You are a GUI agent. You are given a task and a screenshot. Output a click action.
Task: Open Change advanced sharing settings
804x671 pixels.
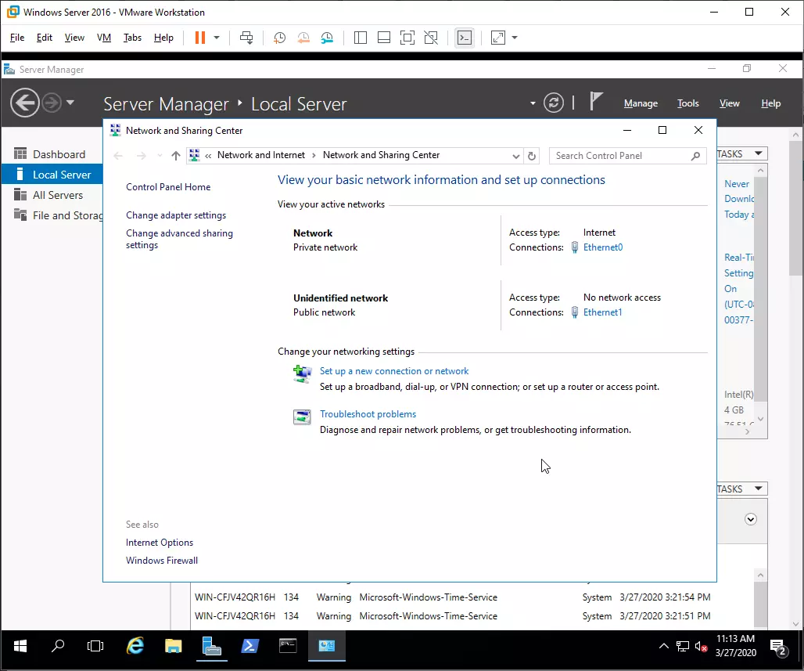(x=179, y=239)
